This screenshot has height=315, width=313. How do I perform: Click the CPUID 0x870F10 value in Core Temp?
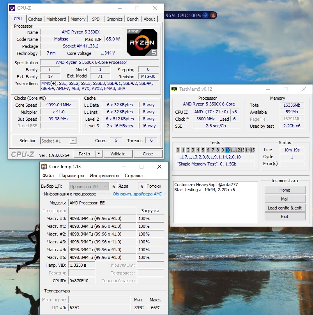click(82, 281)
